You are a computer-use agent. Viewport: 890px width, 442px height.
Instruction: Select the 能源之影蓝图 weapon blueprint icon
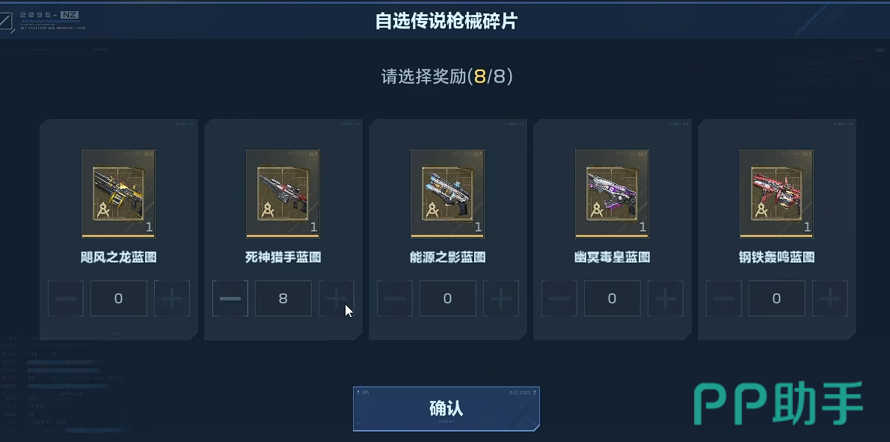pos(447,194)
